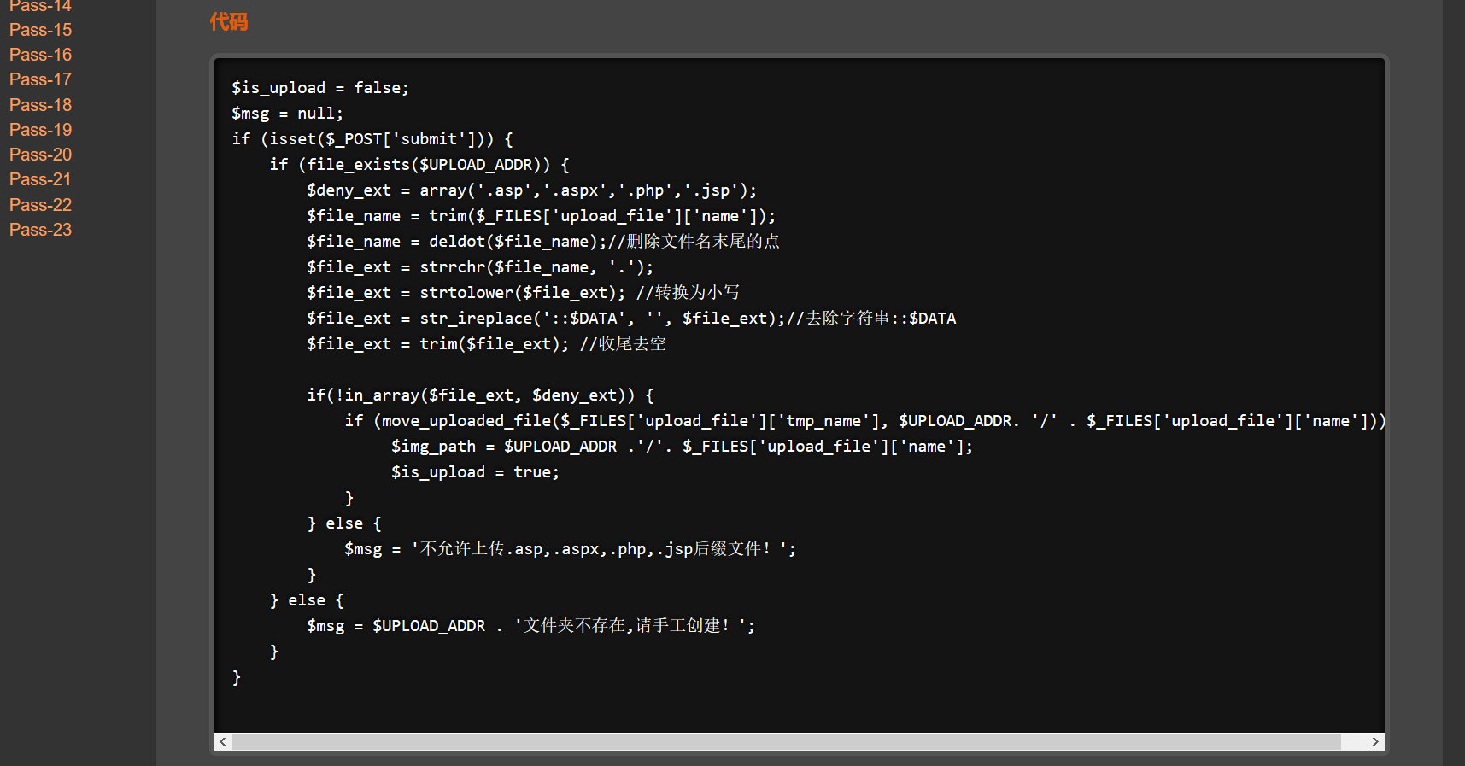This screenshot has width=1465, height=766.
Task: Click the str_ireplace '::$DATA' code line
Action: [x=630, y=319]
